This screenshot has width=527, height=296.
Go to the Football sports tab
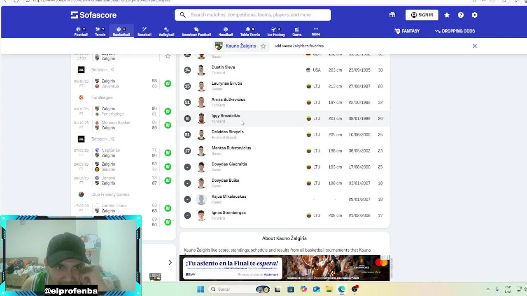tap(81, 32)
